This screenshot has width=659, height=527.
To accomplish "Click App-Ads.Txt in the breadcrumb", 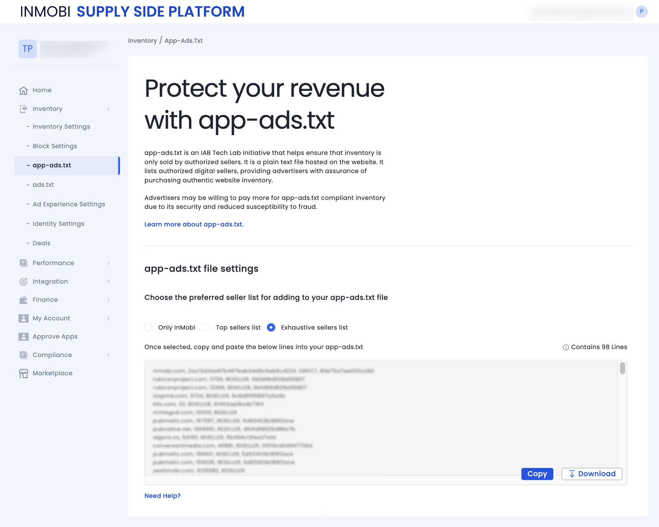I will click(x=184, y=41).
